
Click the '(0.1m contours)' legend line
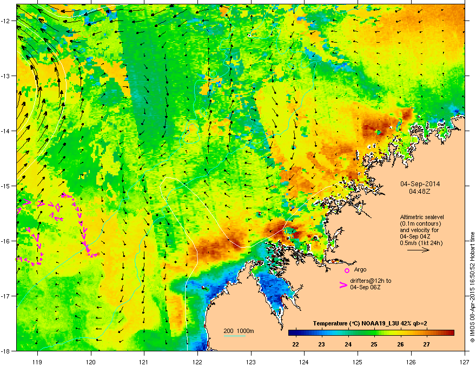(x=420, y=223)
